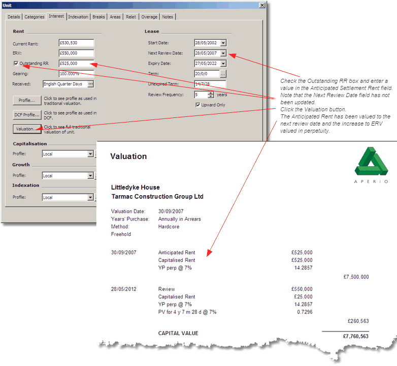
Task: Click the ERV value field
Action: click(x=76, y=53)
